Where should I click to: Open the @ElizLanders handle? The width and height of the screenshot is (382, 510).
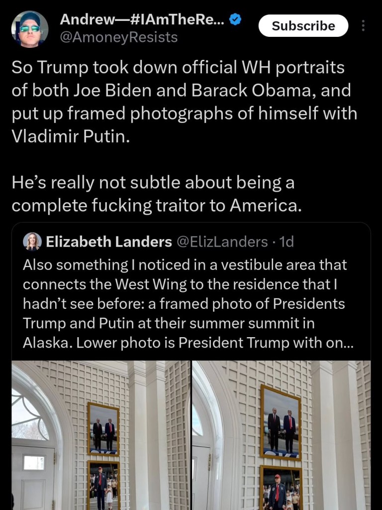222,242
